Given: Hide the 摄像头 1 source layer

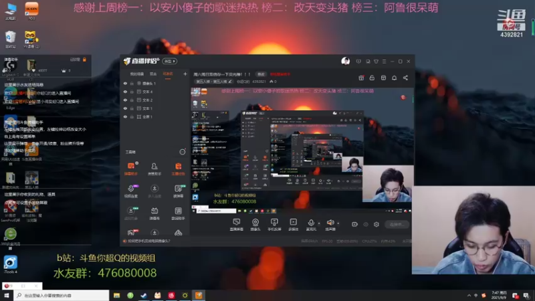Looking at the screenshot, I should pos(125,83).
